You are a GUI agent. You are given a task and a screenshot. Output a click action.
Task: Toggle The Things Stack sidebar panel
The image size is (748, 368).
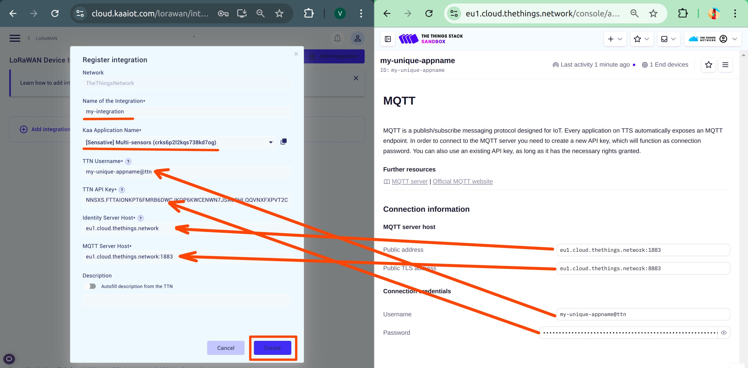click(388, 39)
